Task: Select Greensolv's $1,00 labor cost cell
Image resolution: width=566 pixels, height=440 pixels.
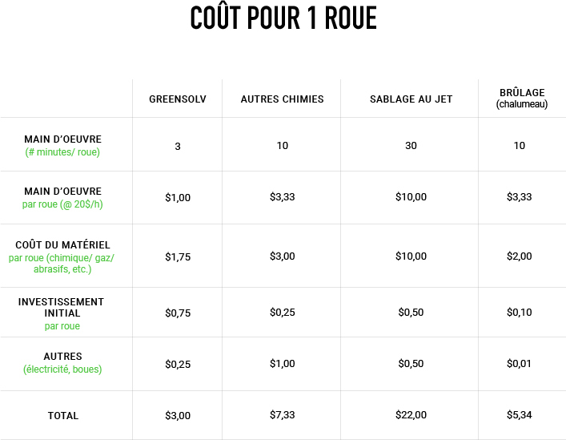Action: 178,198
